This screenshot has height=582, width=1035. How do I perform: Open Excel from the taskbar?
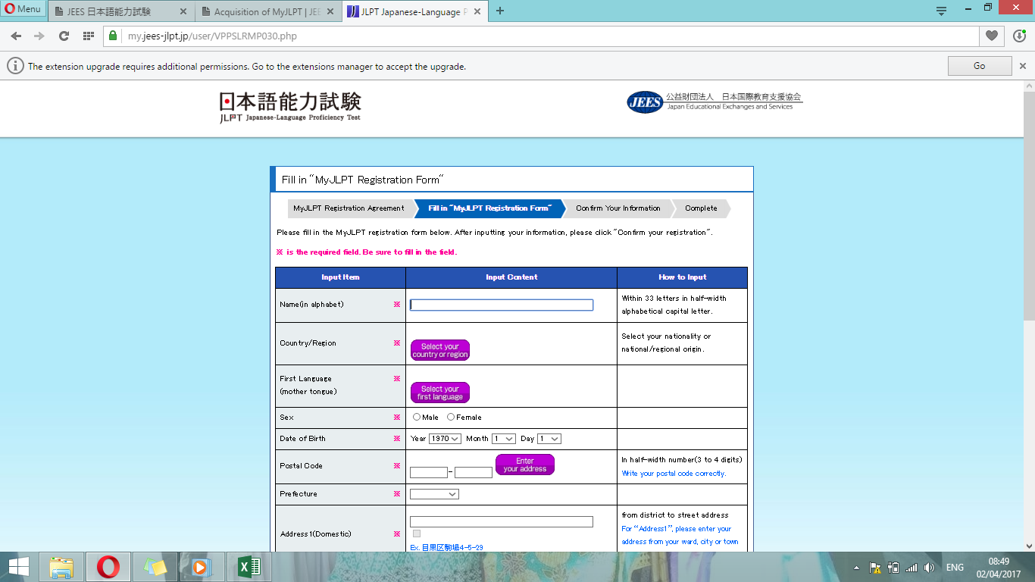(x=249, y=567)
